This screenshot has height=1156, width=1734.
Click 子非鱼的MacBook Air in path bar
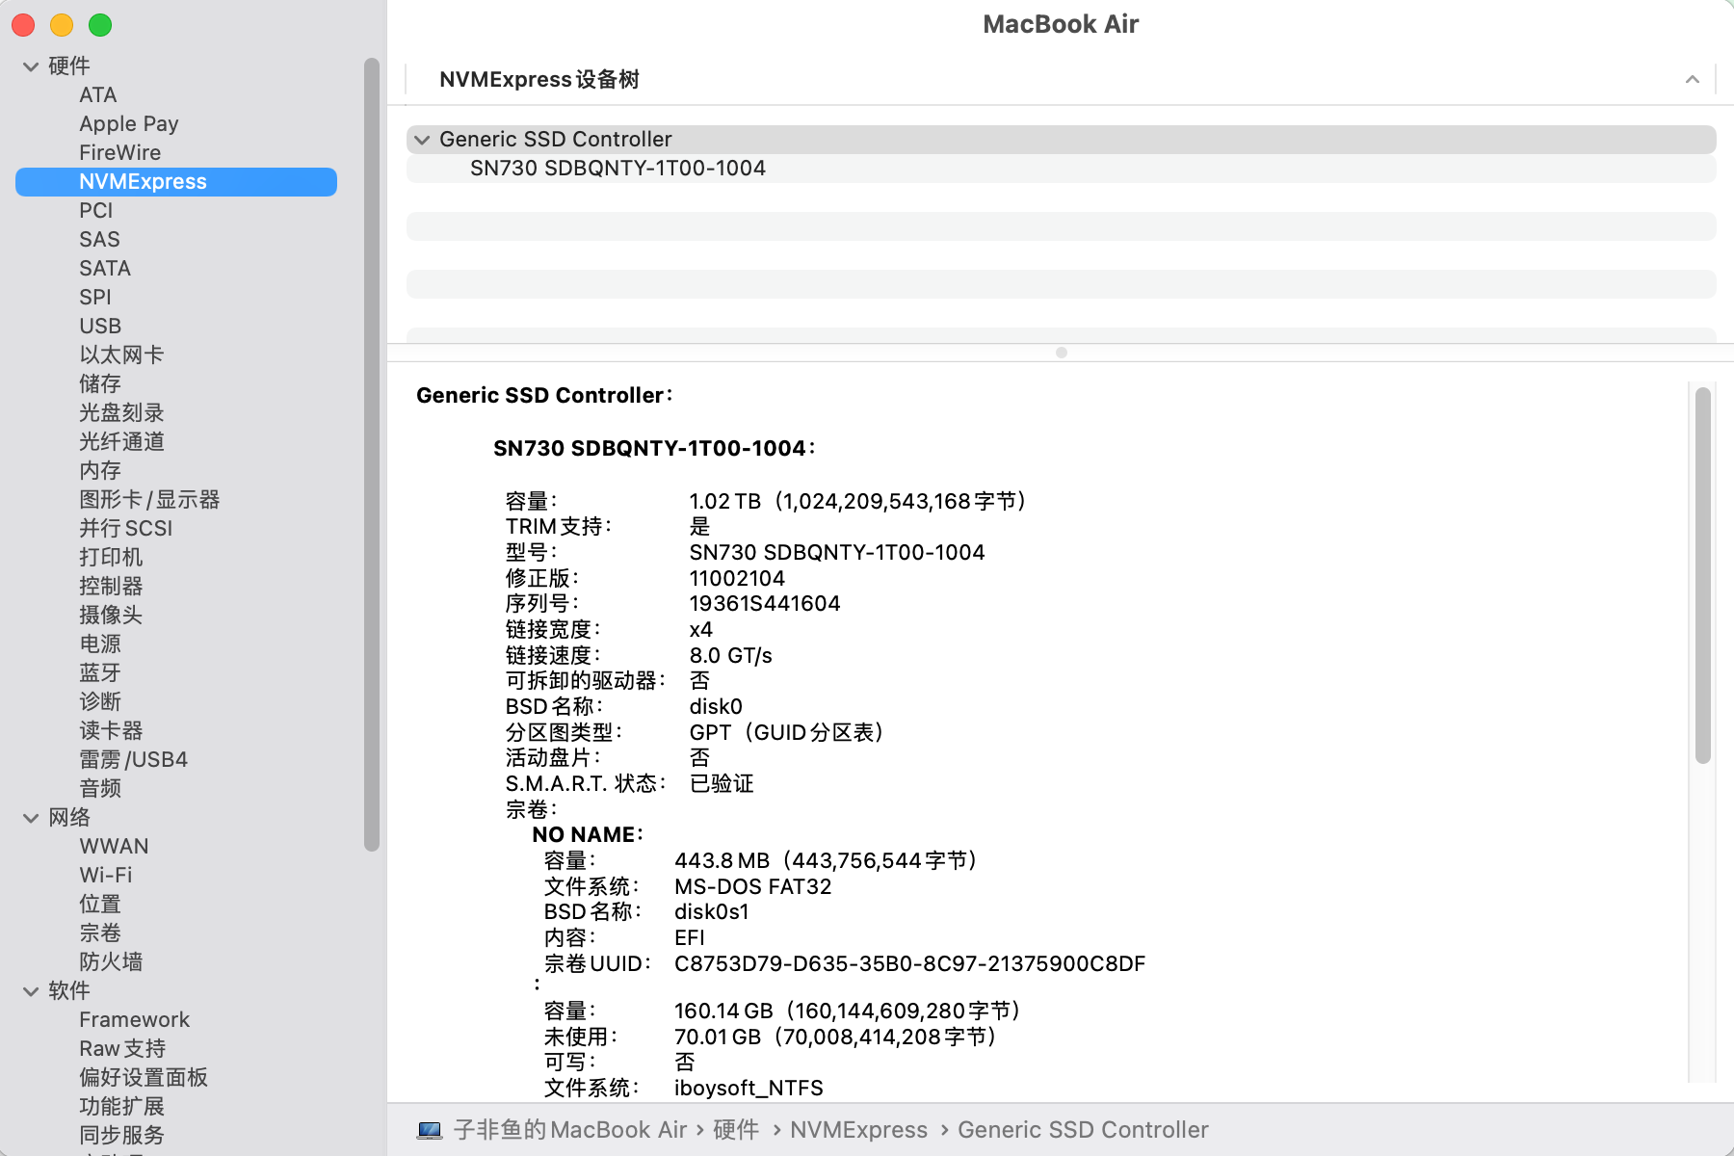(x=570, y=1130)
